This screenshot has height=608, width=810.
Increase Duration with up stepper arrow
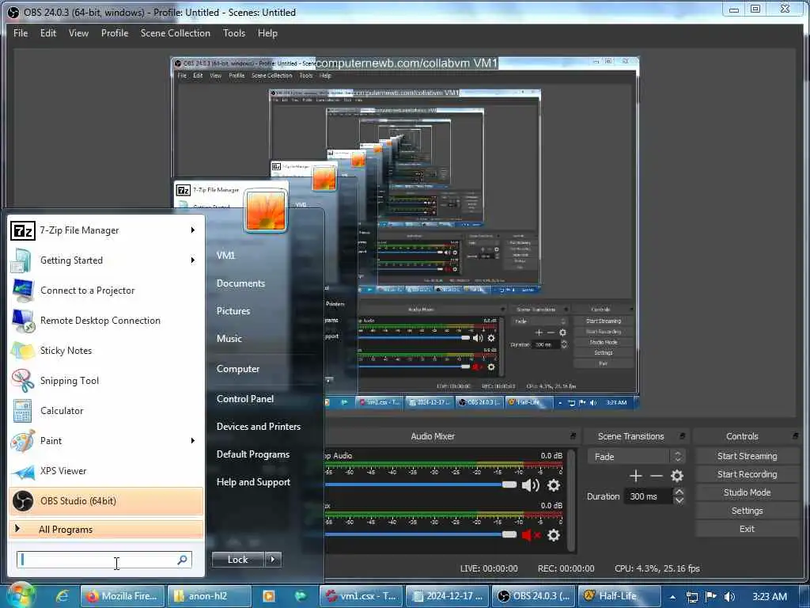coord(679,492)
